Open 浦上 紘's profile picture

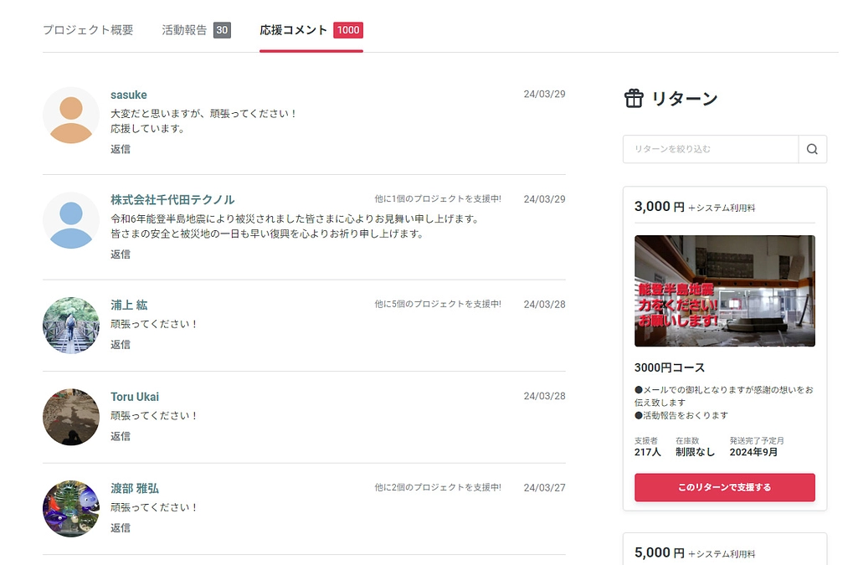tap(70, 325)
